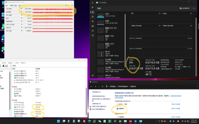Open Services icon in Task Manager sidebar
This screenshot has width=199, height=124.
[93, 35]
